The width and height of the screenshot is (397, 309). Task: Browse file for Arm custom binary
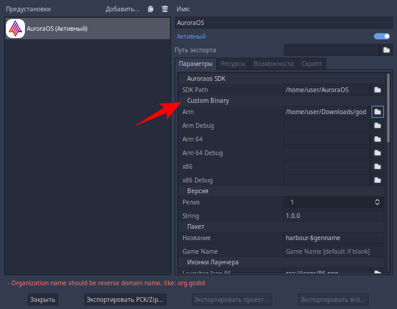point(377,112)
